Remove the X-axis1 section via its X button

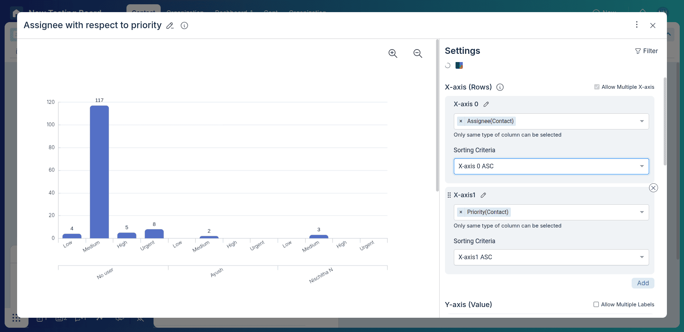(x=653, y=188)
